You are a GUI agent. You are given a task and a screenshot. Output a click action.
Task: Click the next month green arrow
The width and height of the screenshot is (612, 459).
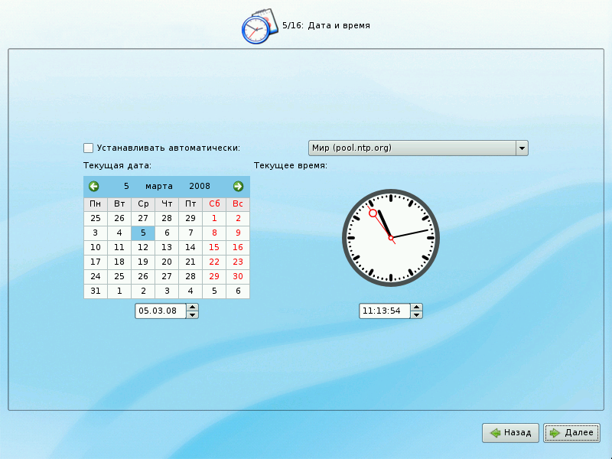(x=238, y=186)
